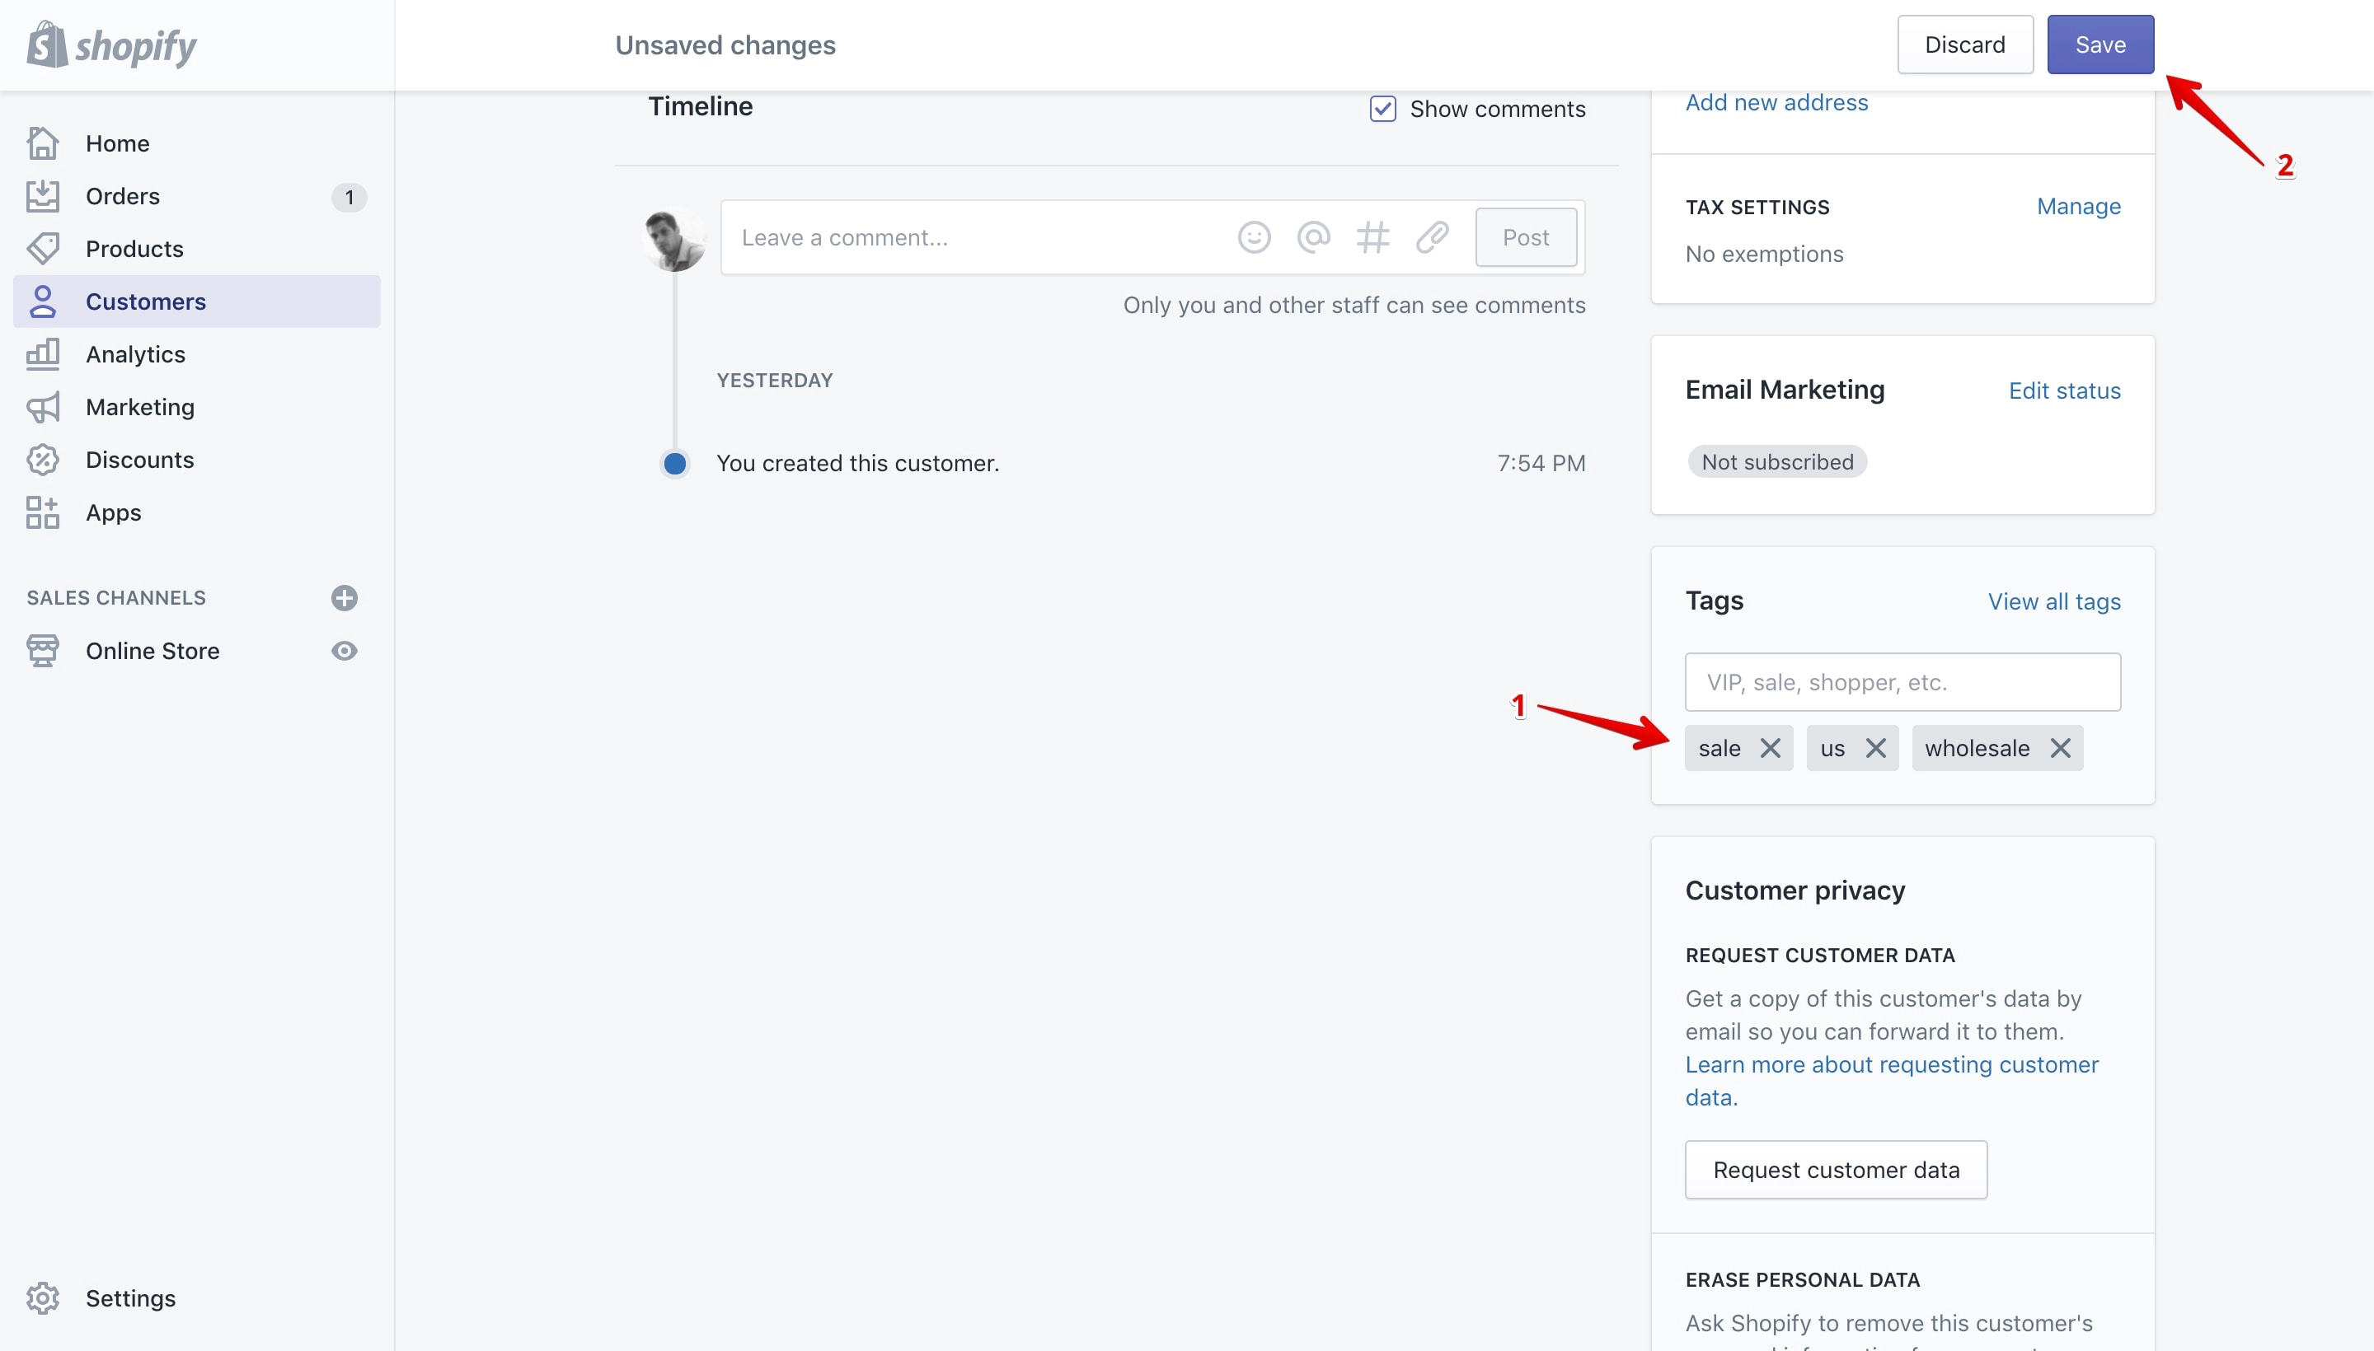Navigate to Marketing
The image size is (2374, 1351).
coord(197,407)
